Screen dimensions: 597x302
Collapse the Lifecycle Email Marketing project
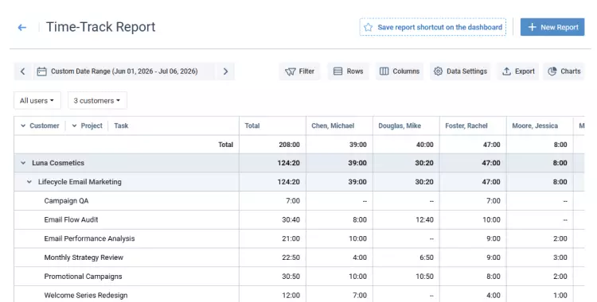(x=29, y=182)
